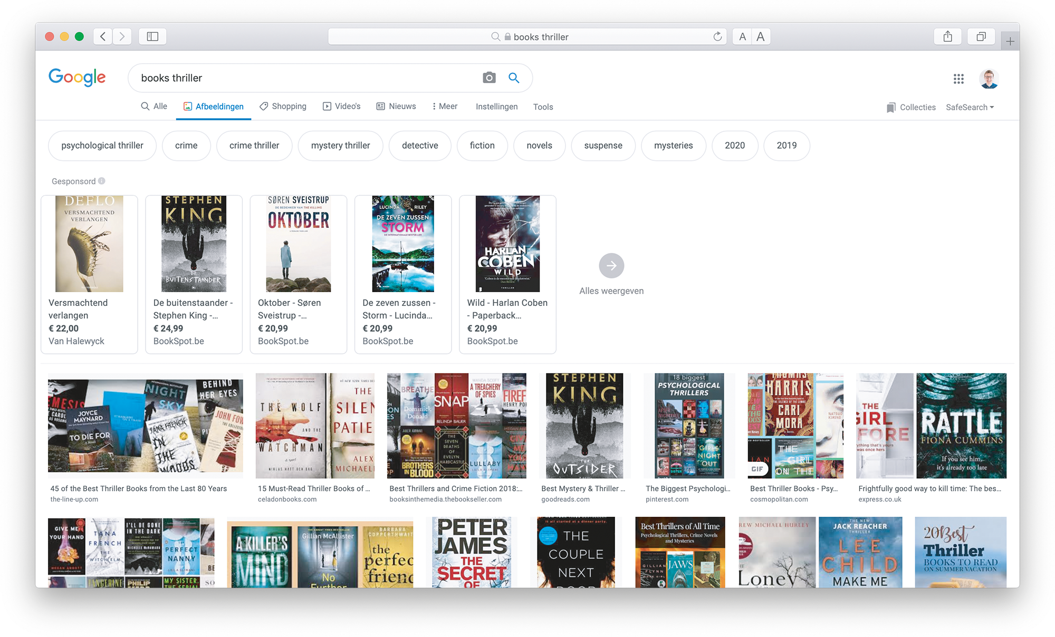1055x637 pixels.
Task: Click the celadonbooks.com source link
Action: tap(287, 499)
